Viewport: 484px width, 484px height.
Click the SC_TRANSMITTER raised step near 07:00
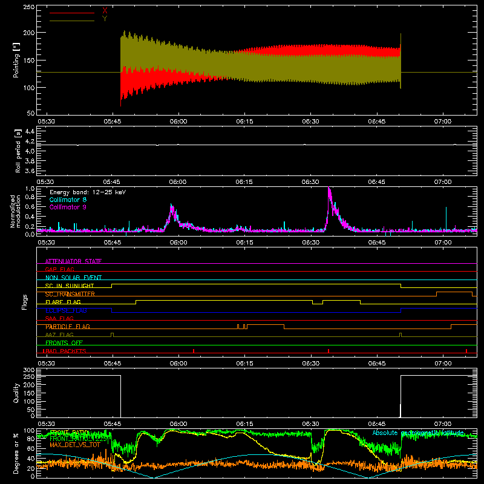(x=454, y=292)
